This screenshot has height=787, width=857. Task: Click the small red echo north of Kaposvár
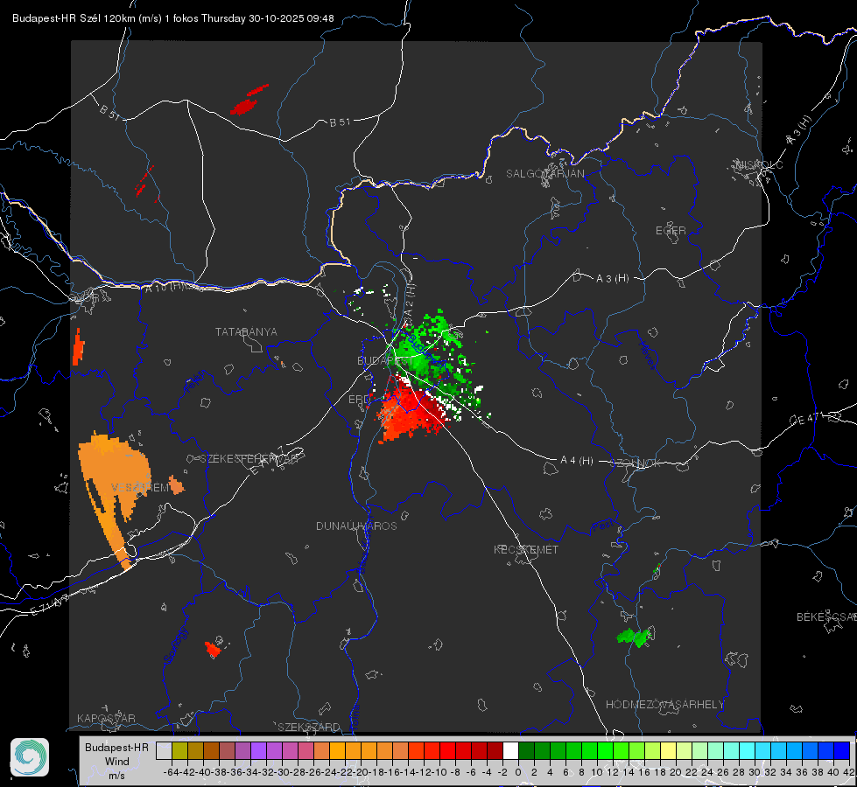[x=213, y=649]
